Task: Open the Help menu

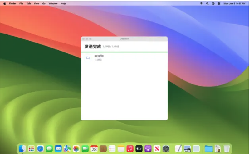Action: click(63, 3)
